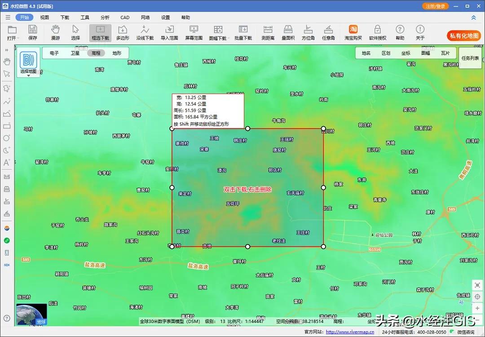This screenshot has height=337, width=485.
Task: Click the 私有化地图 button
Action: (464, 35)
